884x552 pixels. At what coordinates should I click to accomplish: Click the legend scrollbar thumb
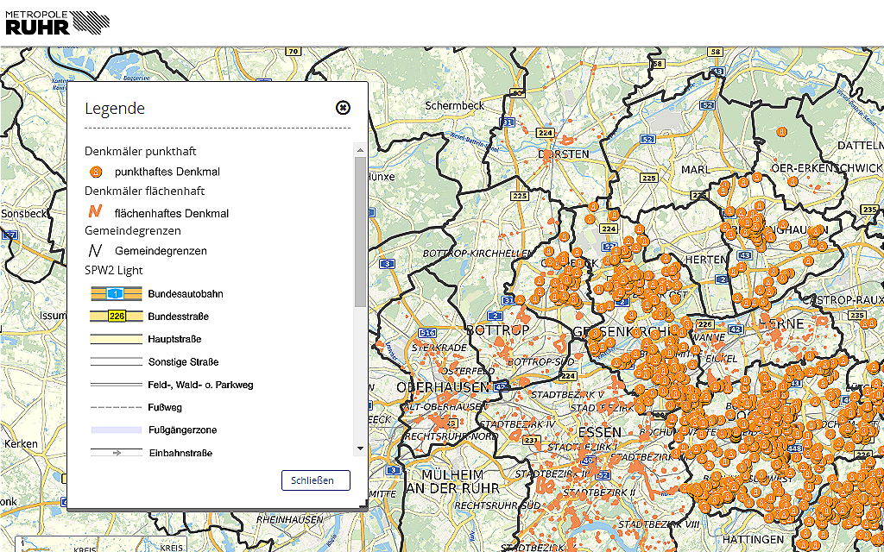pyautogui.click(x=360, y=231)
